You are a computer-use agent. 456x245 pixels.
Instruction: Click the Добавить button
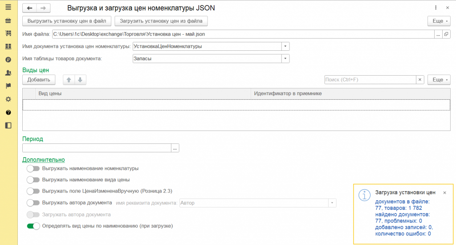[x=39, y=80]
